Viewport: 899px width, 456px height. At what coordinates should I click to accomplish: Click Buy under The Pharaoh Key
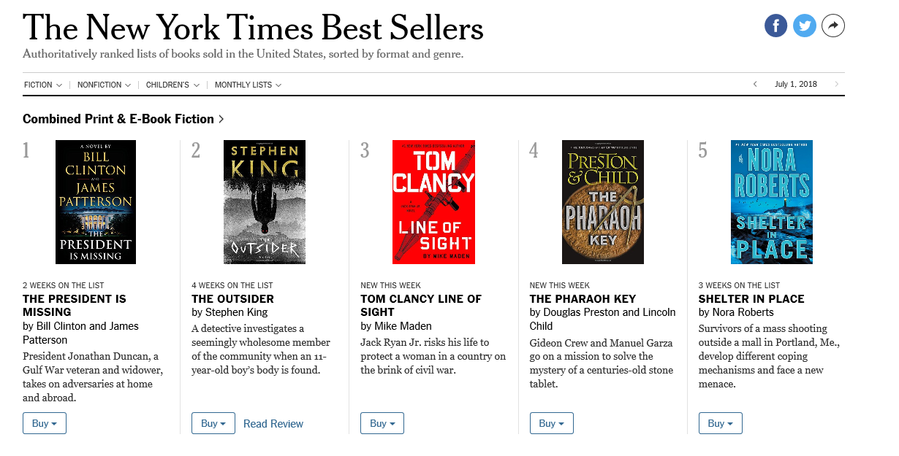pyautogui.click(x=551, y=423)
